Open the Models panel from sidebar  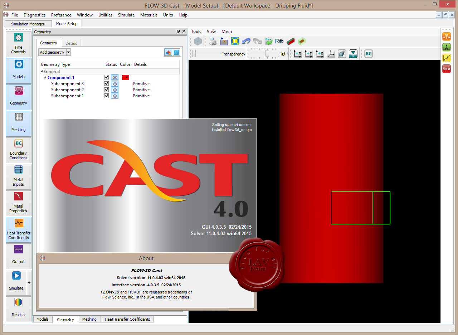(18, 71)
